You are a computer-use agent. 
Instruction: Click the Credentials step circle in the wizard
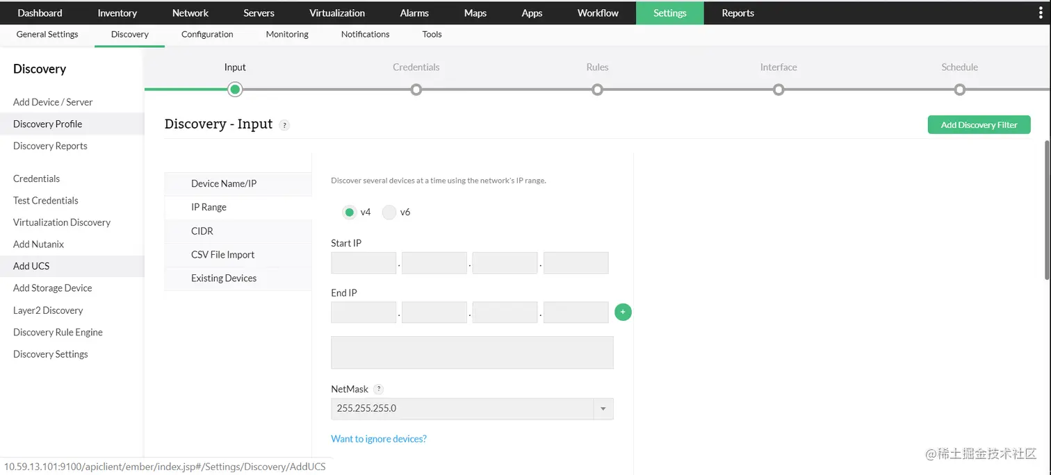(x=416, y=90)
